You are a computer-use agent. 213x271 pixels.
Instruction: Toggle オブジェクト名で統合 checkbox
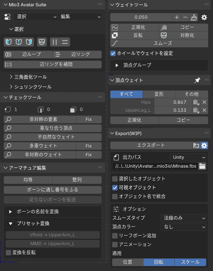pyautogui.click(x=115, y=196)
